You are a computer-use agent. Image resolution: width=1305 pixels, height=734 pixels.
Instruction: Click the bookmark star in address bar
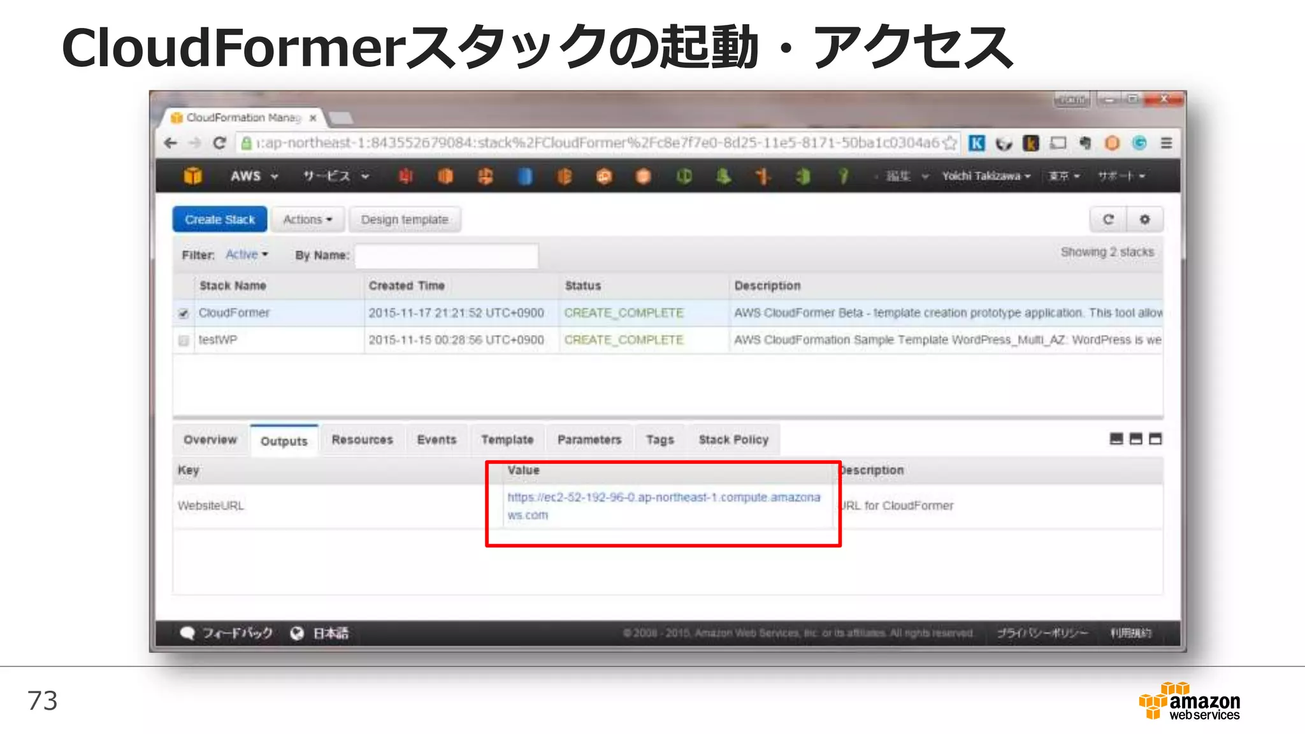tap(950, 143)
